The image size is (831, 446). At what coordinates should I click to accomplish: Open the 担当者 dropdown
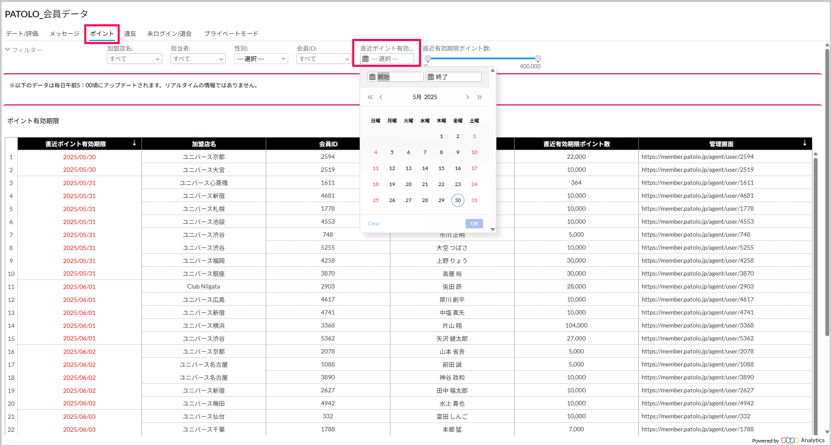click(198, 59)
